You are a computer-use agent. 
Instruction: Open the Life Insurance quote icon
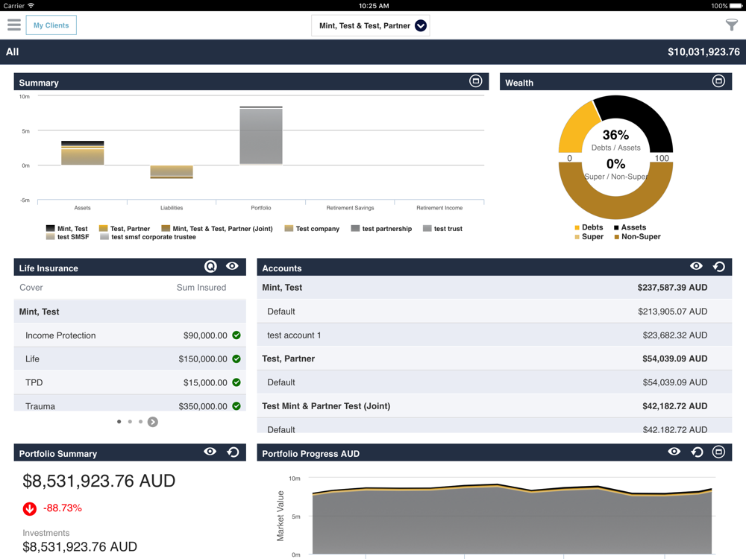pyautogui.click(x=210, y=267)
